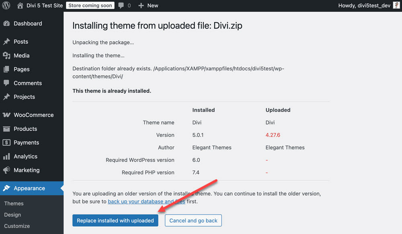Click the Uploaded column header
This screenshot has height=234, width=402.
click(278, 110)
